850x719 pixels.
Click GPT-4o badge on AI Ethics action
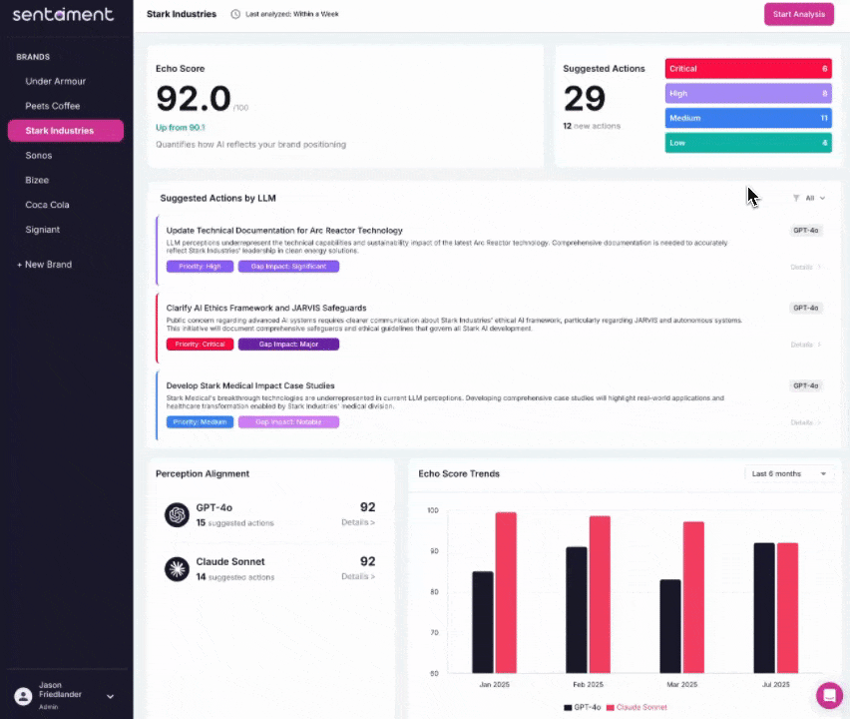coord(805,308)
